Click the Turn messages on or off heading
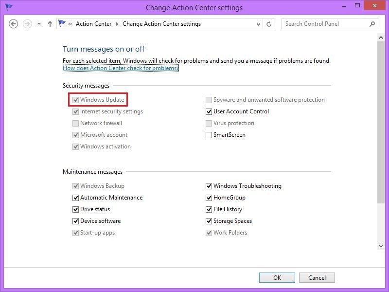This screenshot has width=389, height=292. 104,49
